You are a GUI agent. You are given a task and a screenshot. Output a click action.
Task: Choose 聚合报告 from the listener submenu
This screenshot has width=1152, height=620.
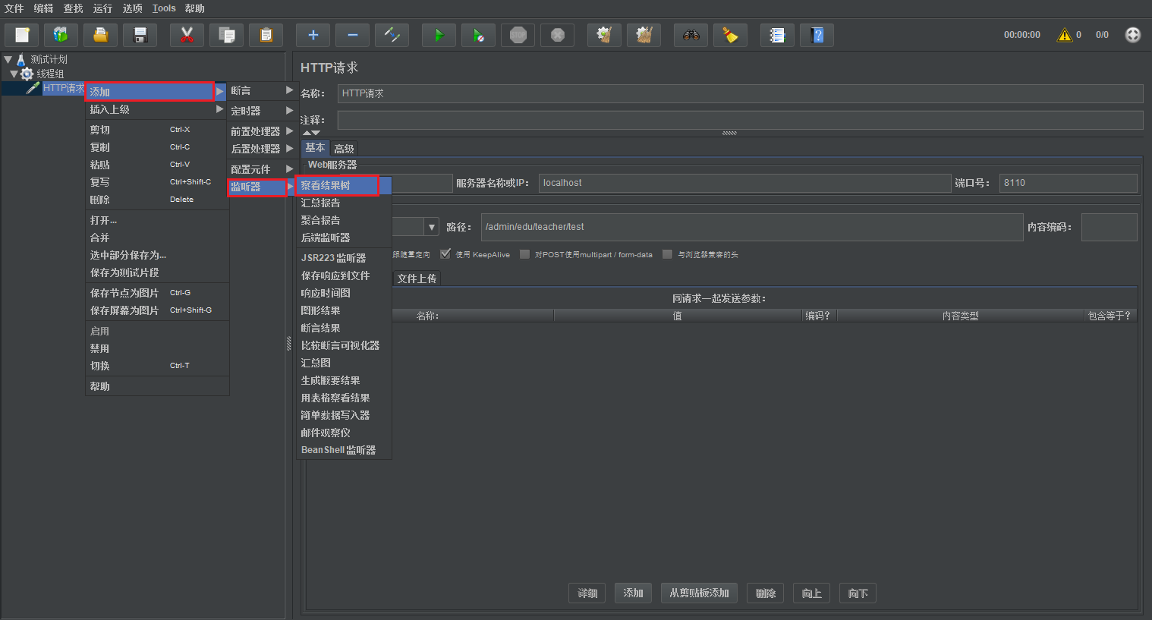343,220
